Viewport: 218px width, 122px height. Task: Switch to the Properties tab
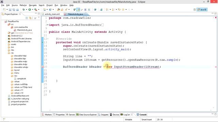[x=59, y=115]
